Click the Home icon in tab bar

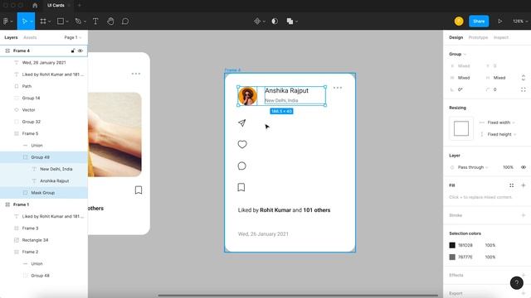coord(35,6)
